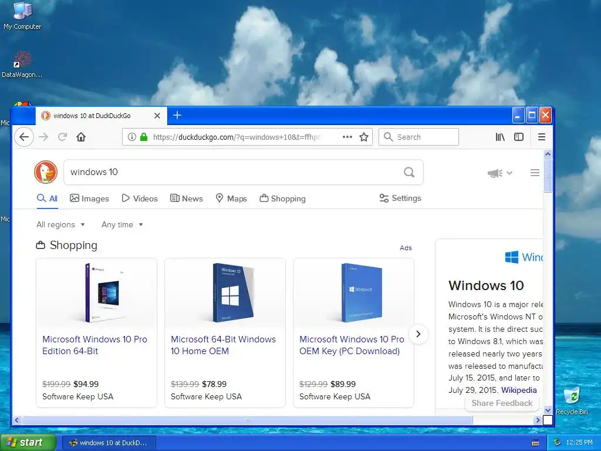This screenshot has height=451, width=601.
Task: Click the Share Feedback button
Action: (x=502, y=403)
